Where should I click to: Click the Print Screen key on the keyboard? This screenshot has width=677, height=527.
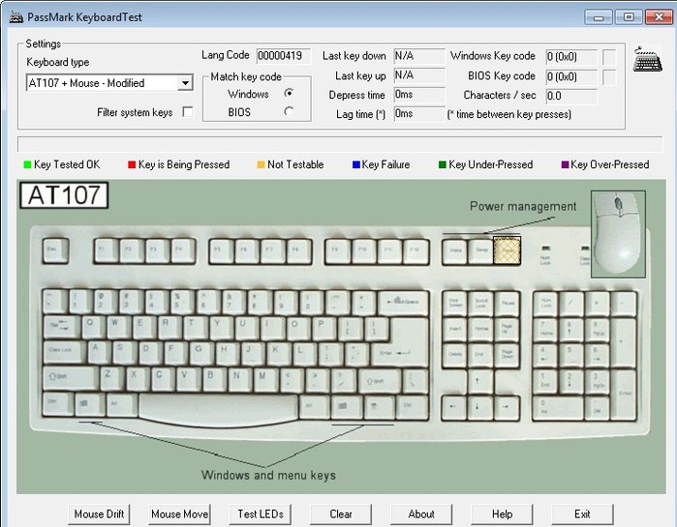[x=454, y=304]
